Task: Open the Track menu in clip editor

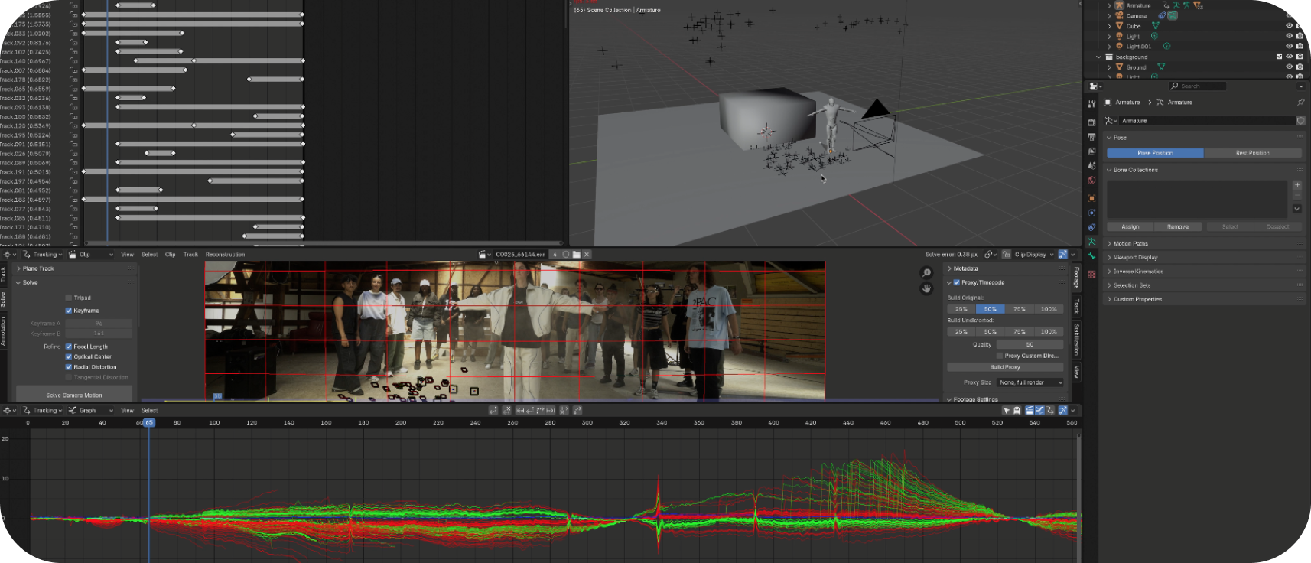Action: coord(190,255)
